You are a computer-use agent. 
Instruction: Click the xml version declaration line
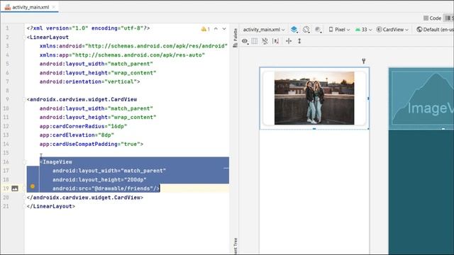[88, 28]
